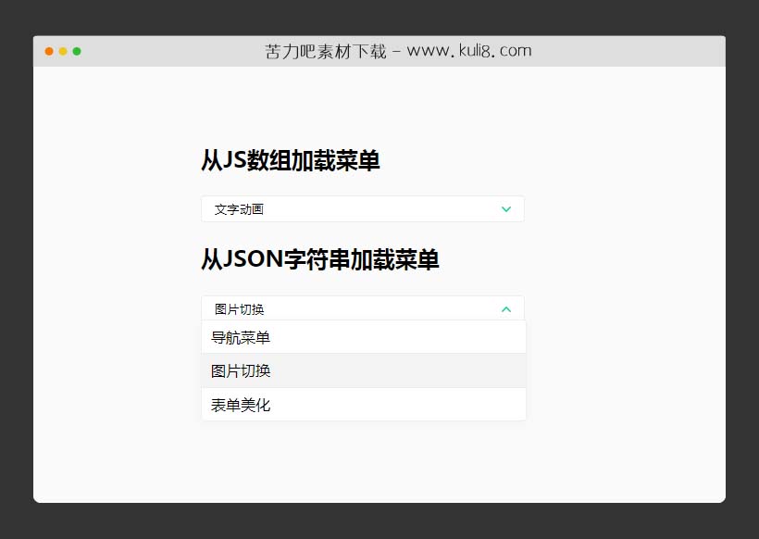Image resolution: width=759 pixels, height=539 pixels.
Task: Click the empty area below 表单美化 option
Action: click(363, 454)
